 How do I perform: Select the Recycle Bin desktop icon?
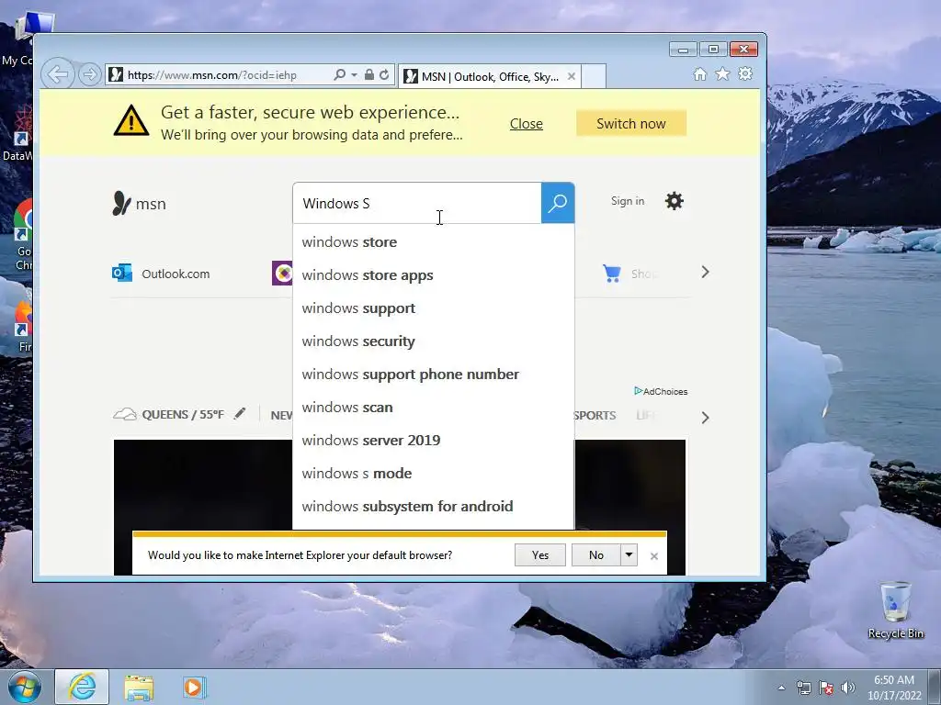tap(895, 610)
